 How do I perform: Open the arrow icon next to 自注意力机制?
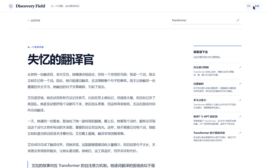(x=240, y=68)
